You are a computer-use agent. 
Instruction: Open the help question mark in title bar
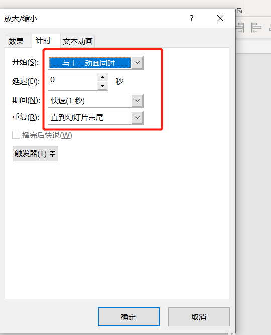pyautogui.click(x=192, y=19)
